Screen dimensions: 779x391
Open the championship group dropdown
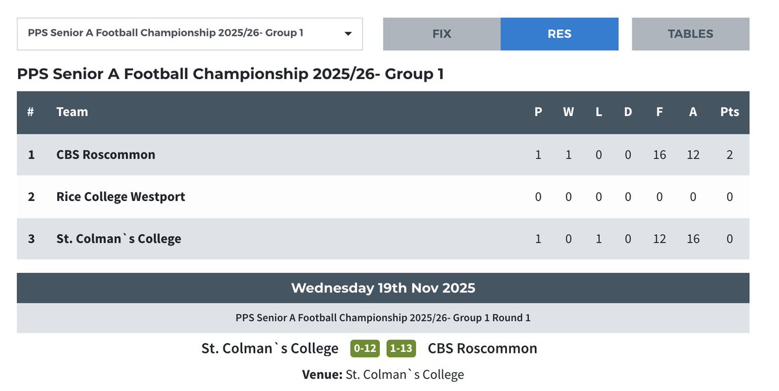point(189,34)
